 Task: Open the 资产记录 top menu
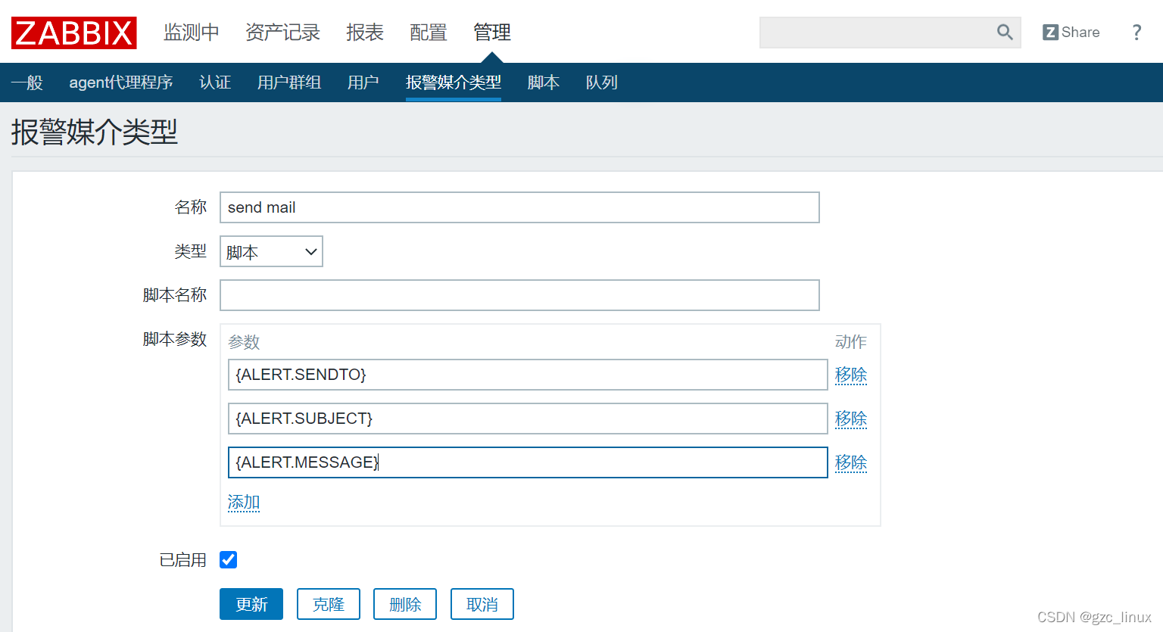(x=282, y=32)
